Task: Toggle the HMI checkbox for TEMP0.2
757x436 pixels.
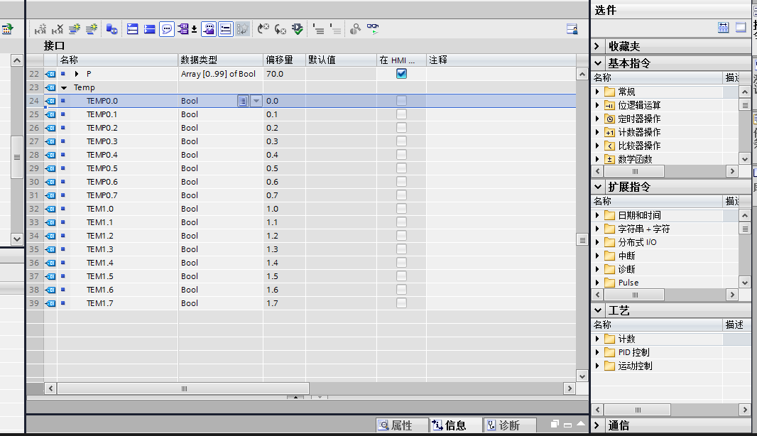Action: [x=401, y=128]
